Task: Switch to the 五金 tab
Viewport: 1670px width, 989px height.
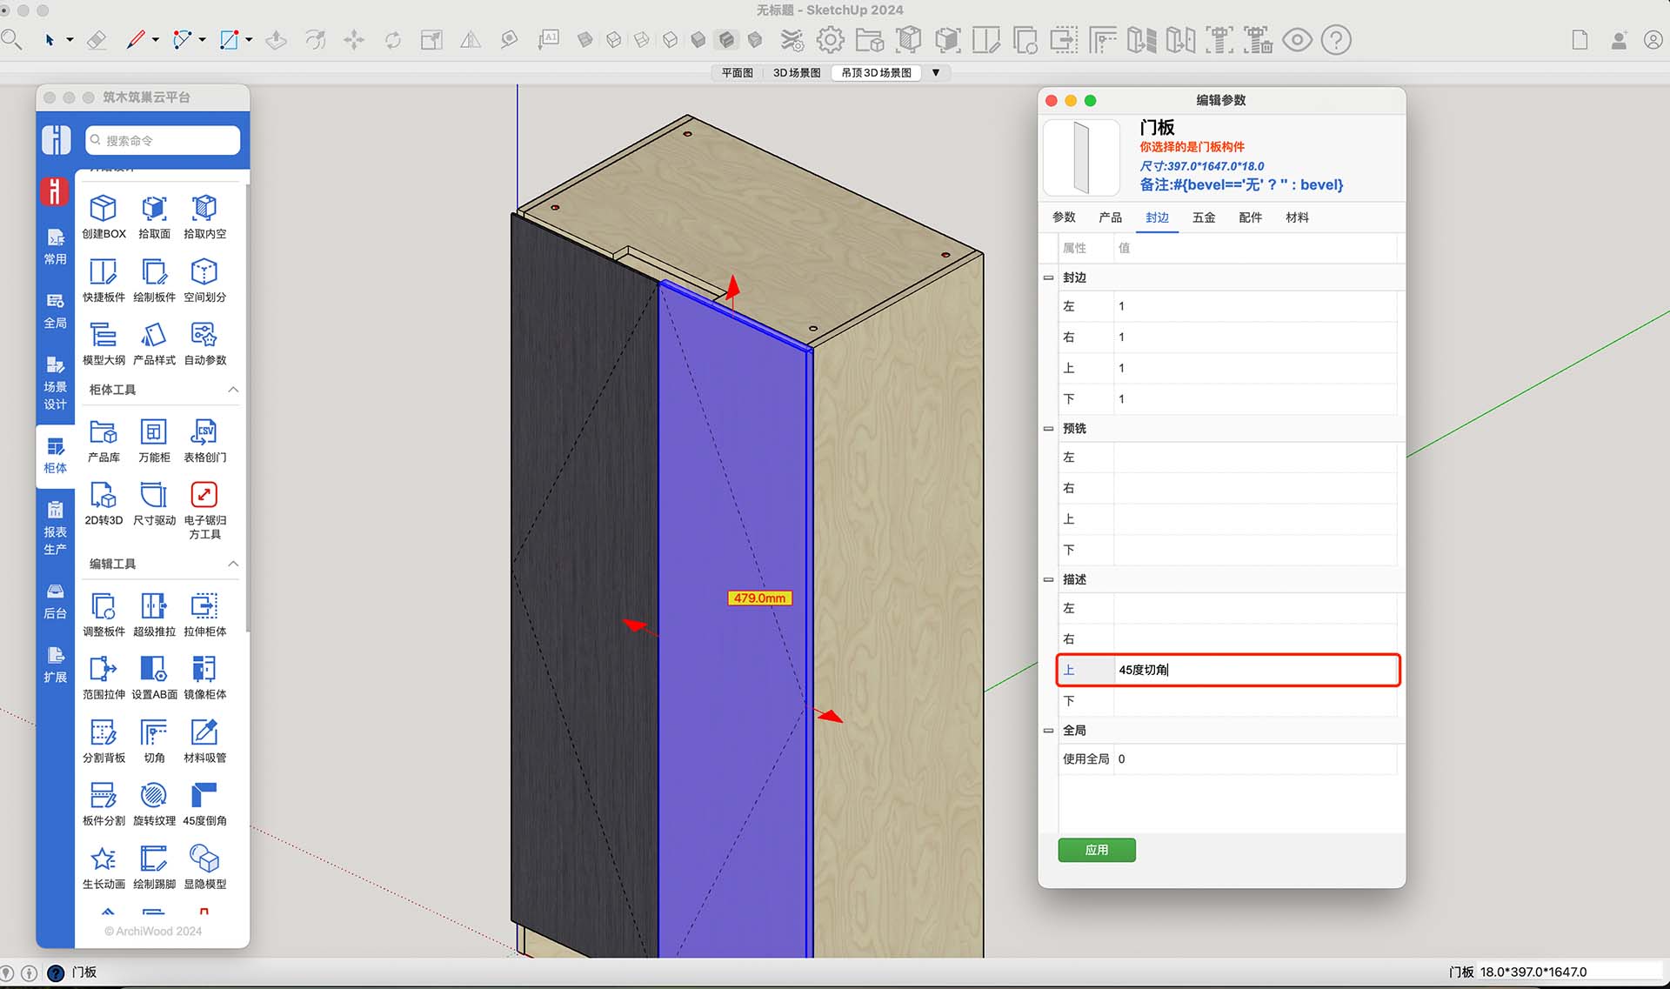Action: (x=1204, y=217)
